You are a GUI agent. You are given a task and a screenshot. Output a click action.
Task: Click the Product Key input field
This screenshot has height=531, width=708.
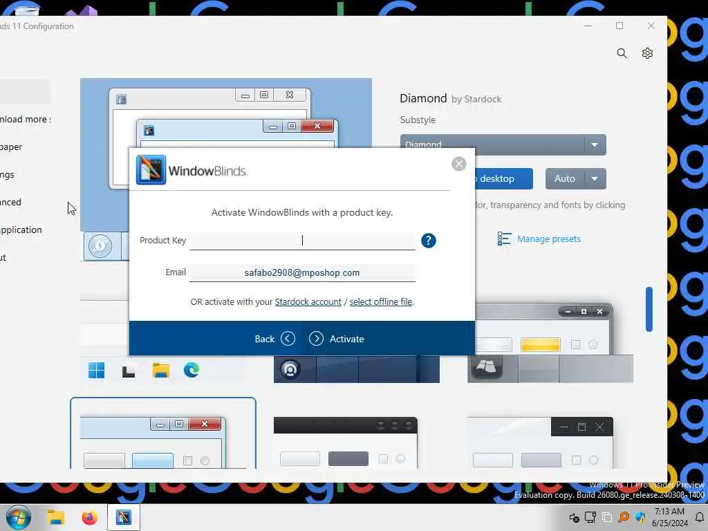302,240
